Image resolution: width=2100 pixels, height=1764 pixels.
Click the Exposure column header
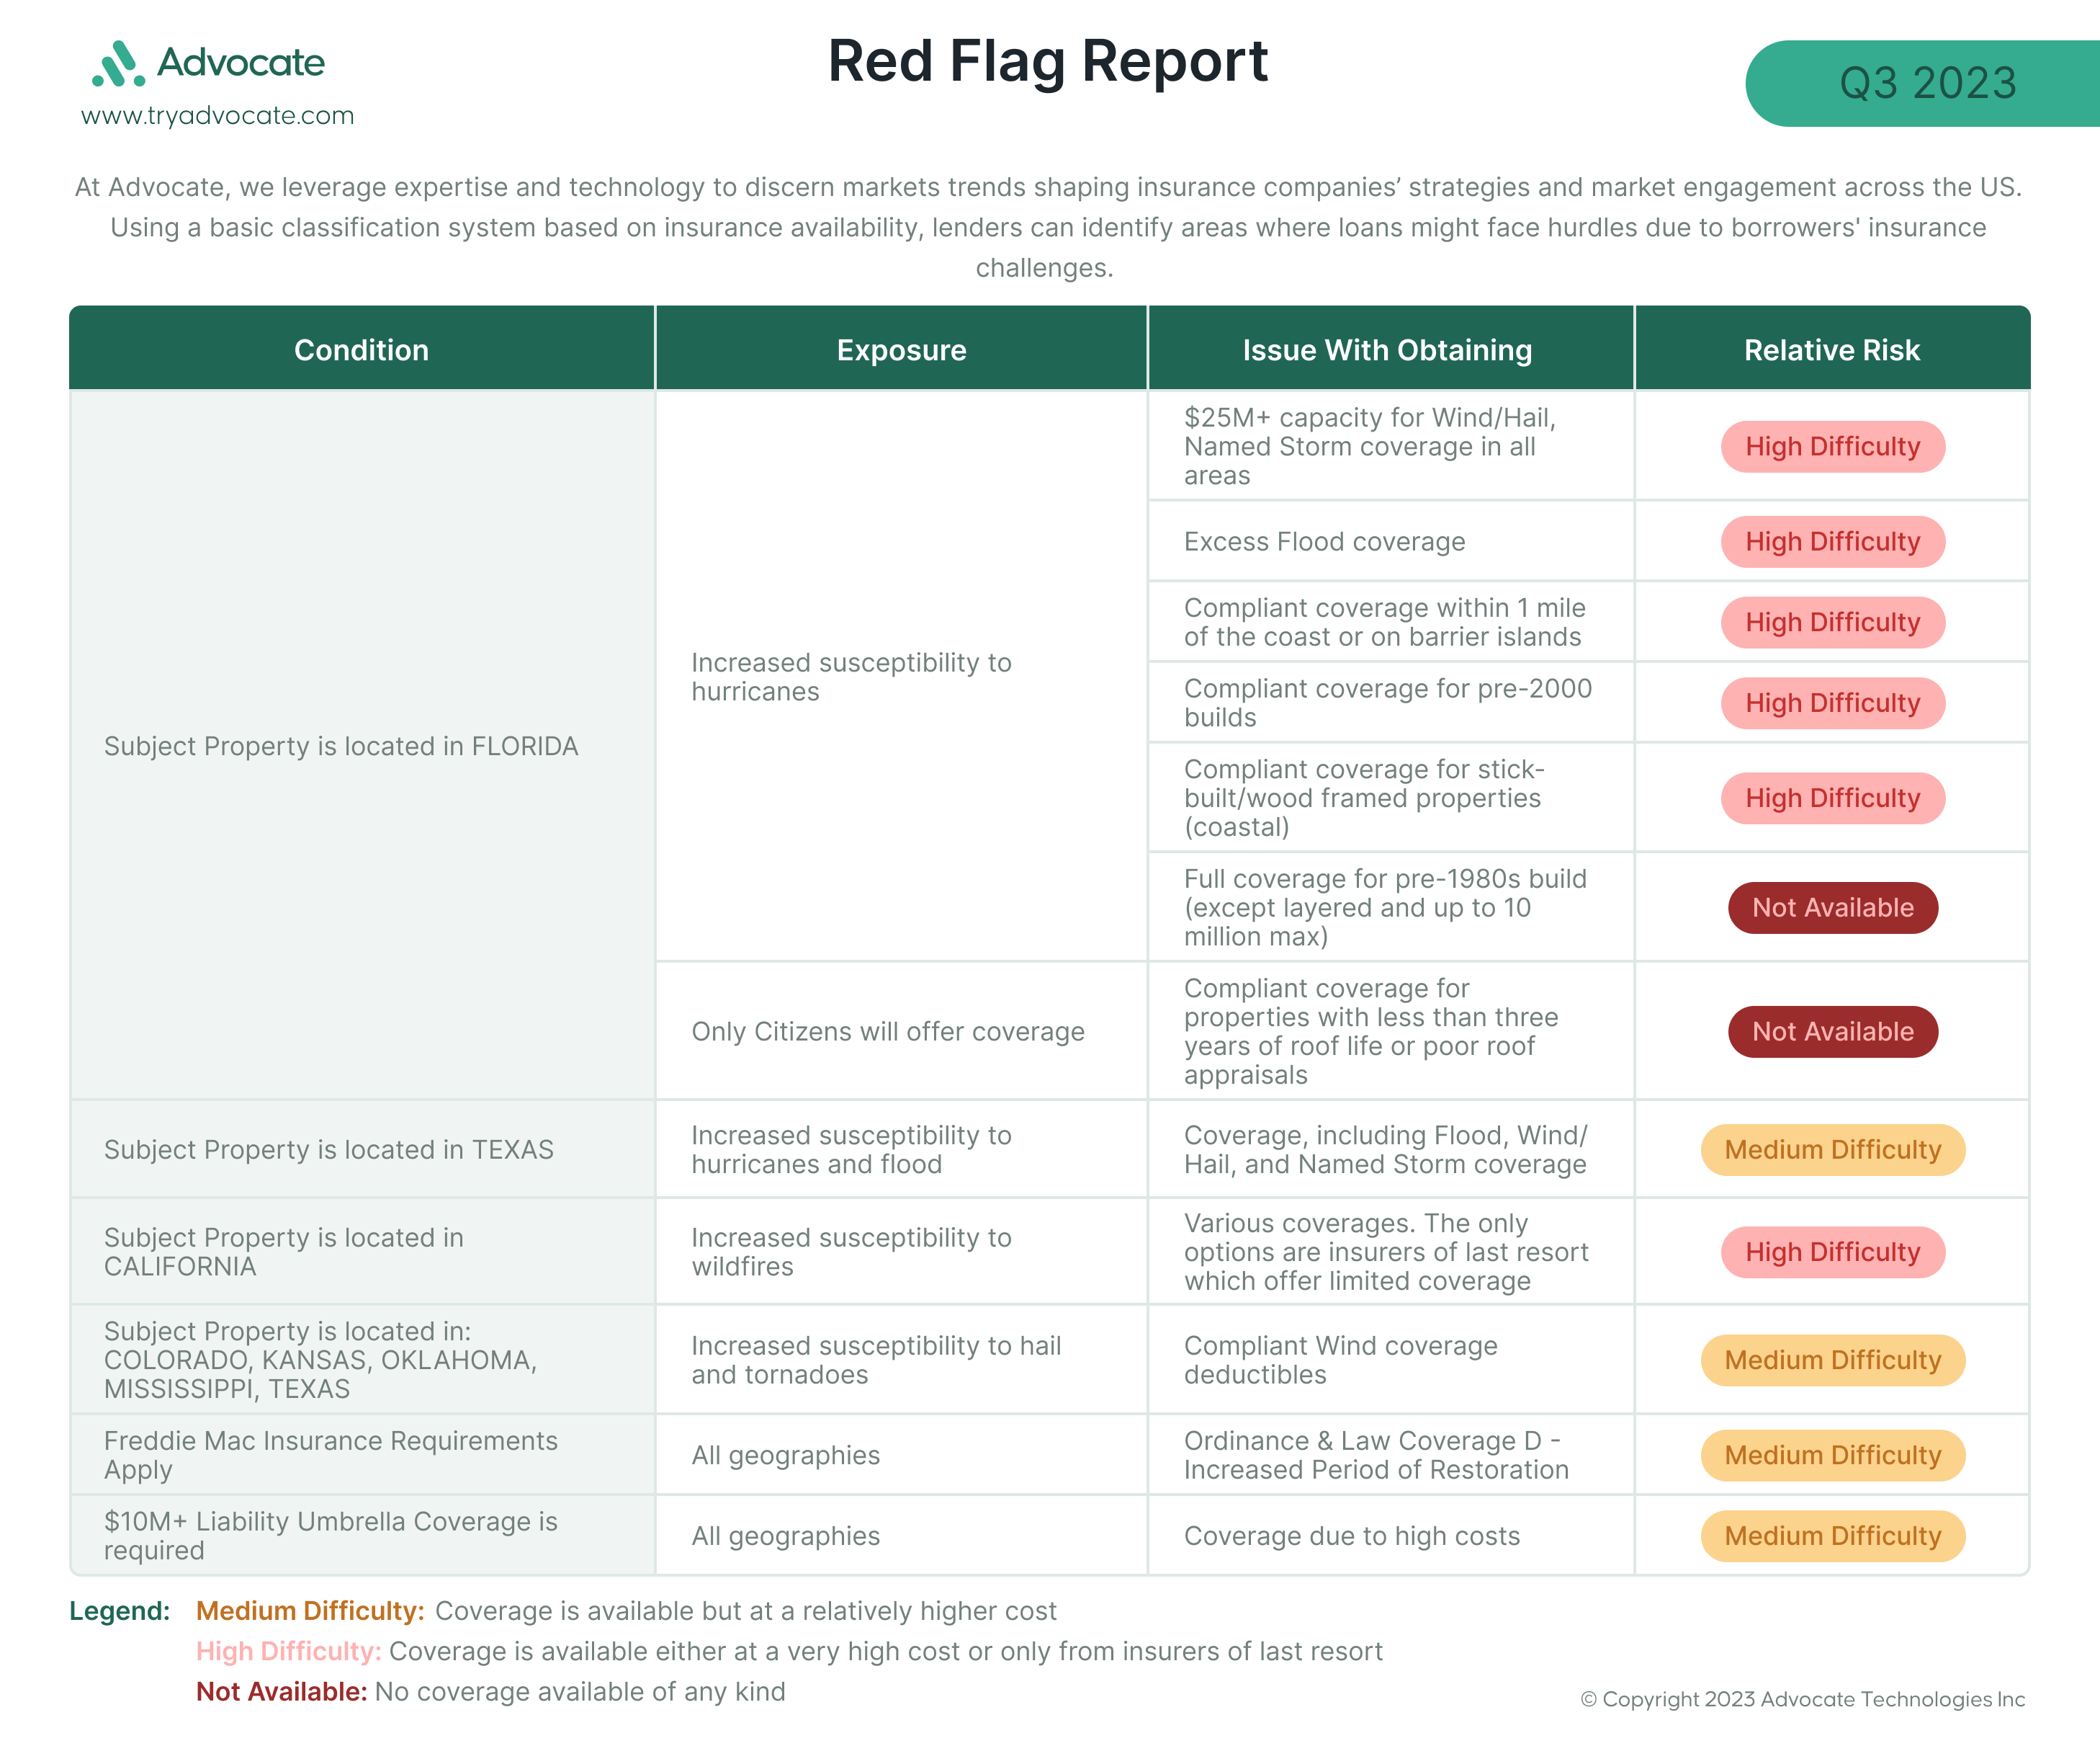tap(901, 348)
